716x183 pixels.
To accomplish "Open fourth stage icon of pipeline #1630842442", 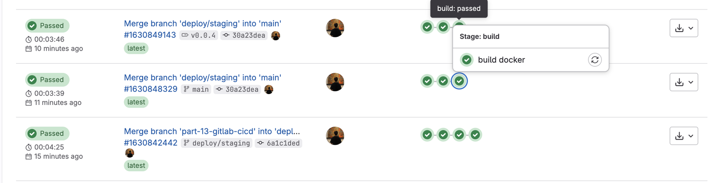I will [475, 135].
